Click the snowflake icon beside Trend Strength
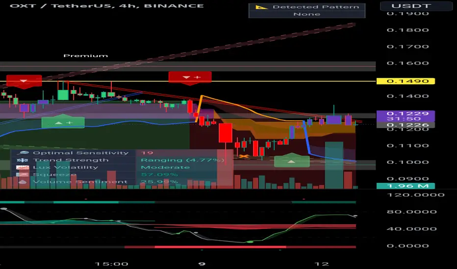The image size is (457, 269). coord(23,160)
